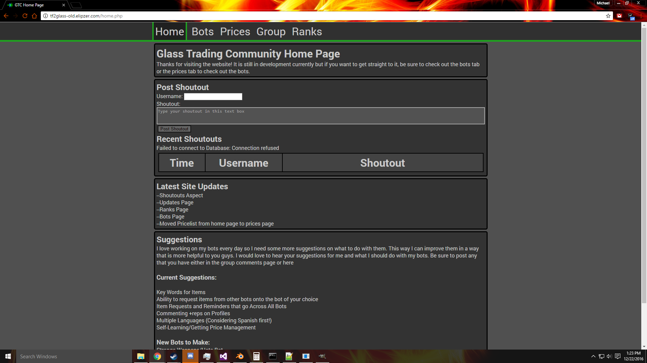This screenshot has width=647, height=363.
Task: Navigate to the Ranks page
Action: click(307, 32)
